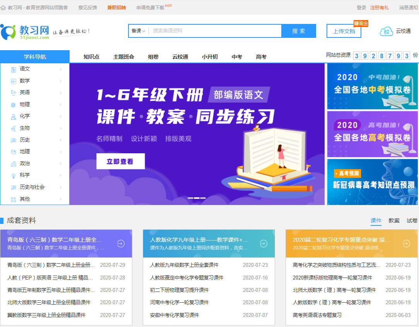Open the 科学 lightbulb icon in sidebar
419x327 pixels.
(14, 176)
